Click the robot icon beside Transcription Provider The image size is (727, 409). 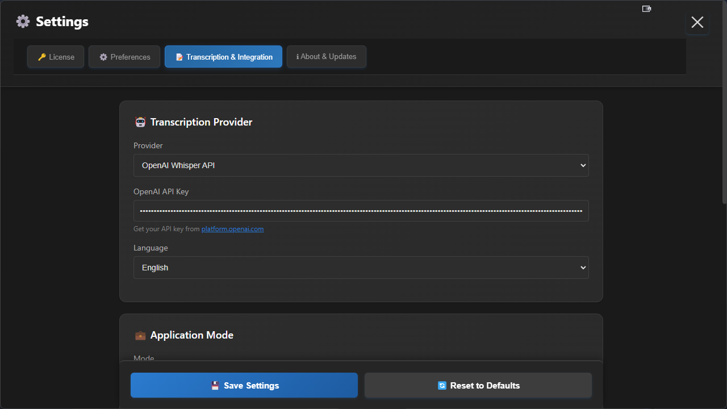tap(140, 122)
